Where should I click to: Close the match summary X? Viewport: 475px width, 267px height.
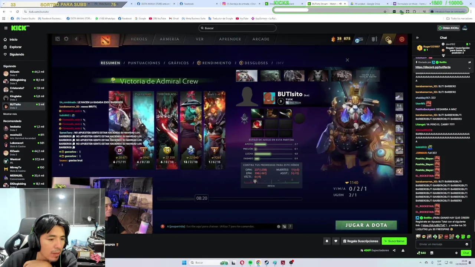click(x=347, y=60)
